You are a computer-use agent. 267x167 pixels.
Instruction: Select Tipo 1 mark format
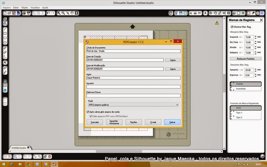tap(246, 113)
